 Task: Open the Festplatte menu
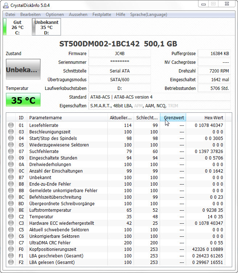(x=102, y=15)
